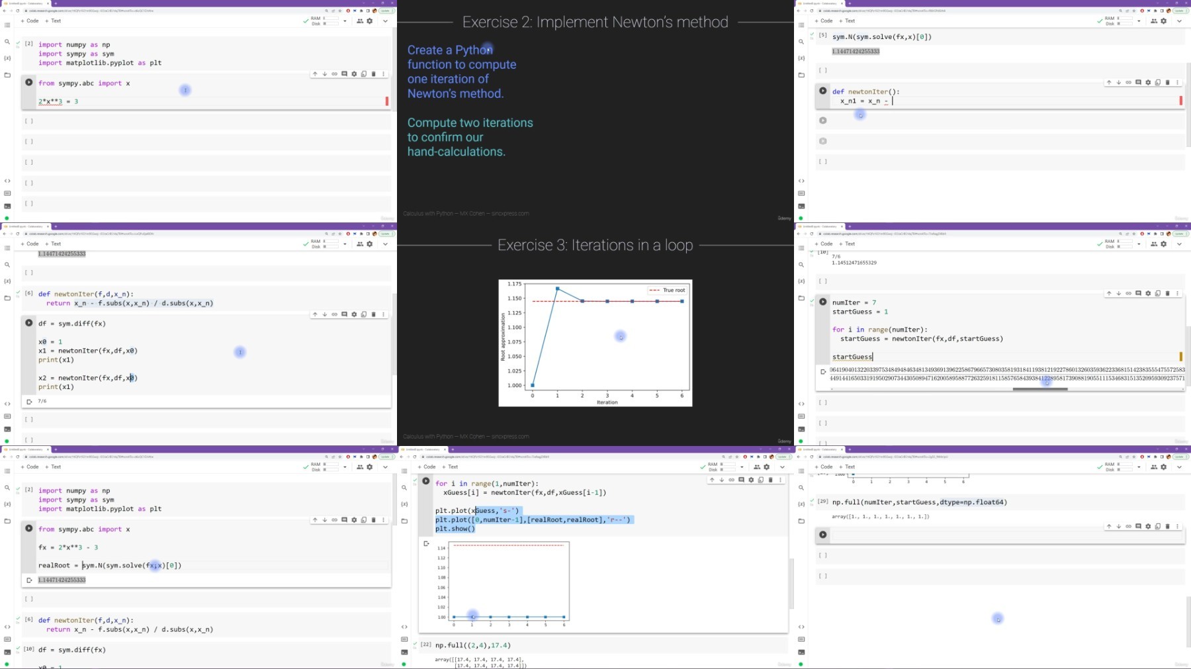Click share people icon in "2*x**3 = 3" notebook
The width and height of the screenshot is (1191, 669).
pos(360,21)
